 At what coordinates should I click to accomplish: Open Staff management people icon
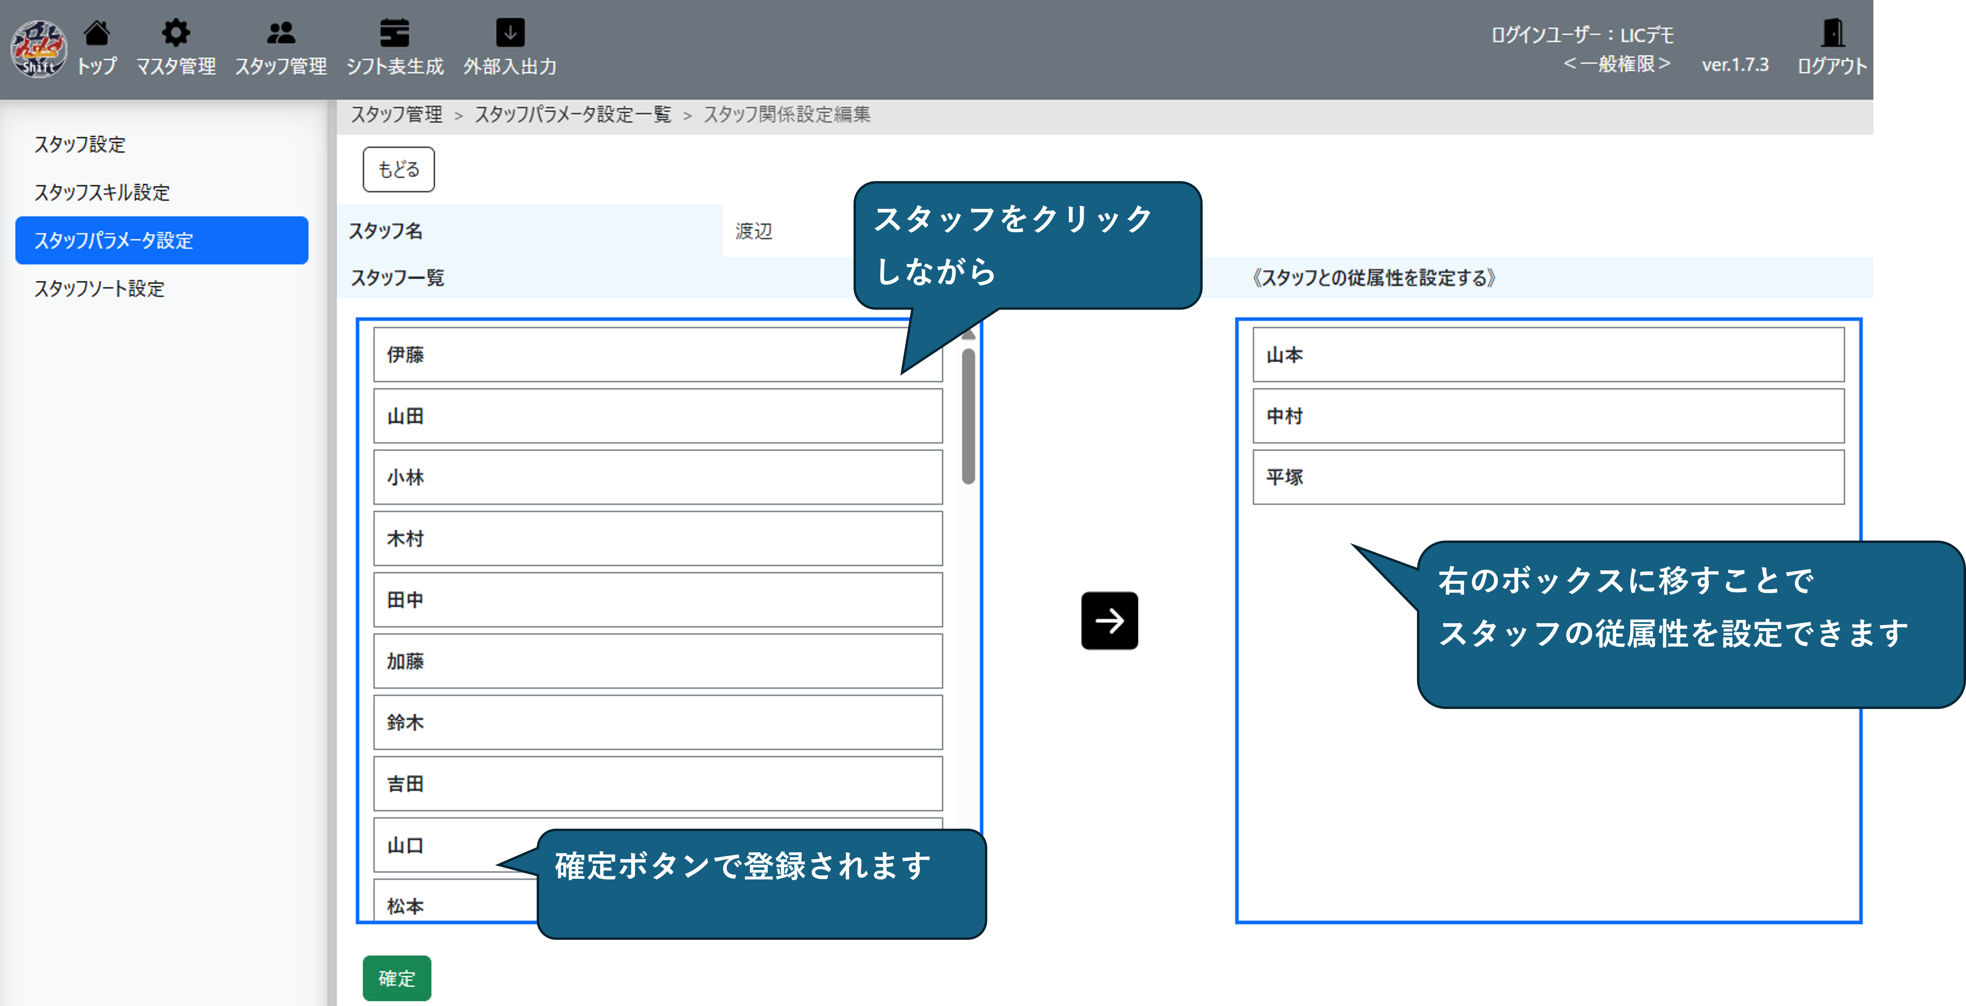point(281,34)
